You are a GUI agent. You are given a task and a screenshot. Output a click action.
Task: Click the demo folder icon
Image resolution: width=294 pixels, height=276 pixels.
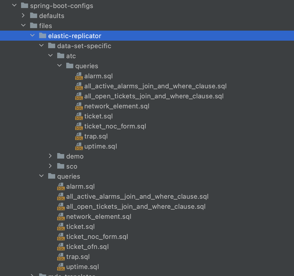(61, 156)
